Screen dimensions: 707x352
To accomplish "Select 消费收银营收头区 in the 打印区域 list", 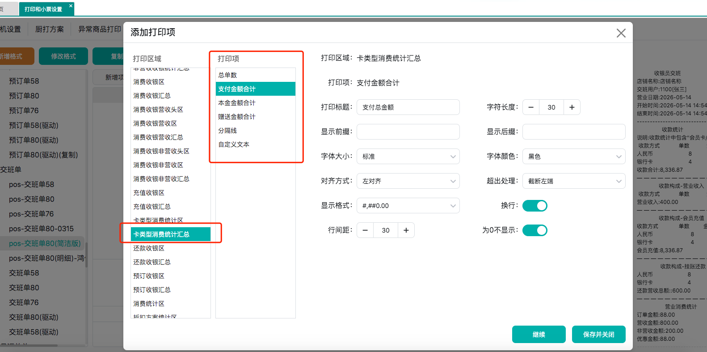I will pyautogui.click(x=171, y=110).
